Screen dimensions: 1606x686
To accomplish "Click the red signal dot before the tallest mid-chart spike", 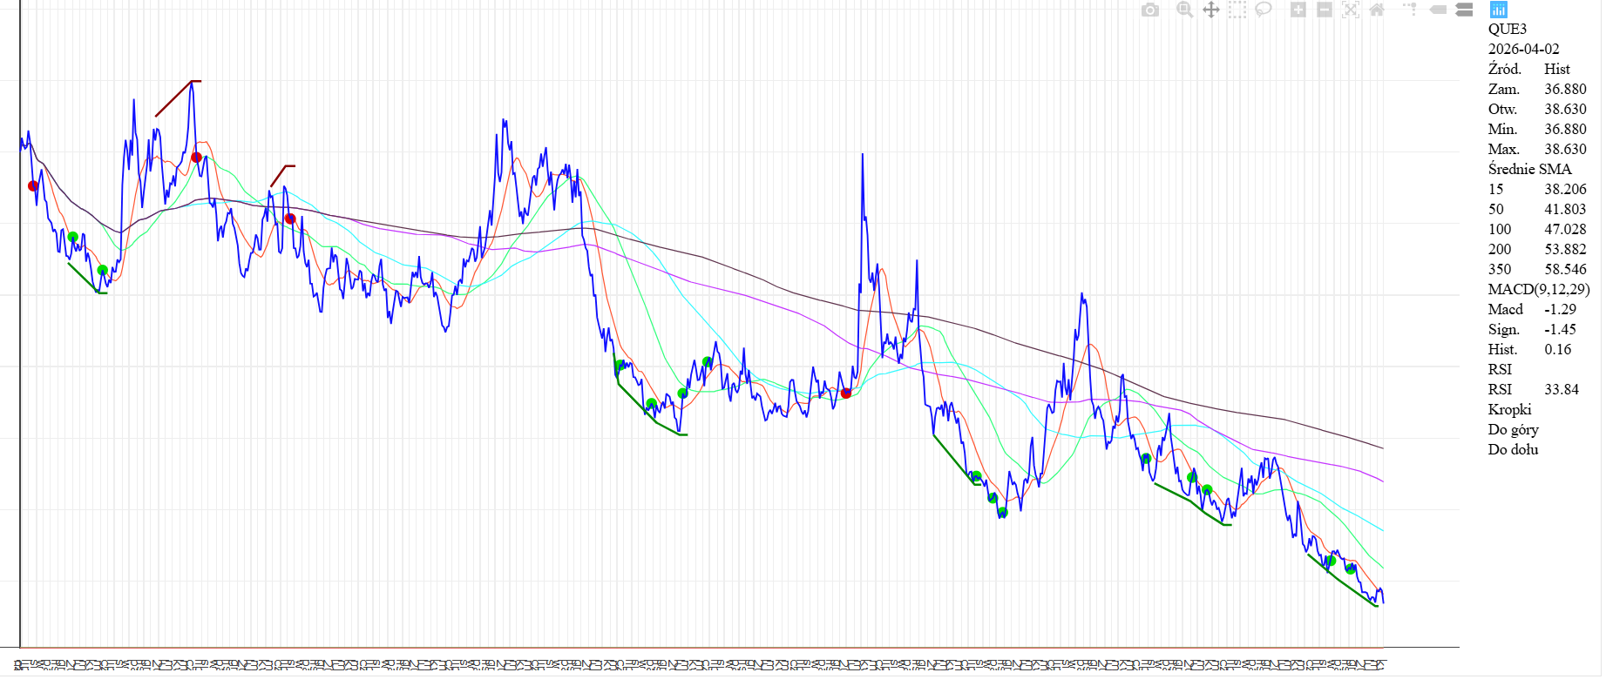I will point(846,393).
